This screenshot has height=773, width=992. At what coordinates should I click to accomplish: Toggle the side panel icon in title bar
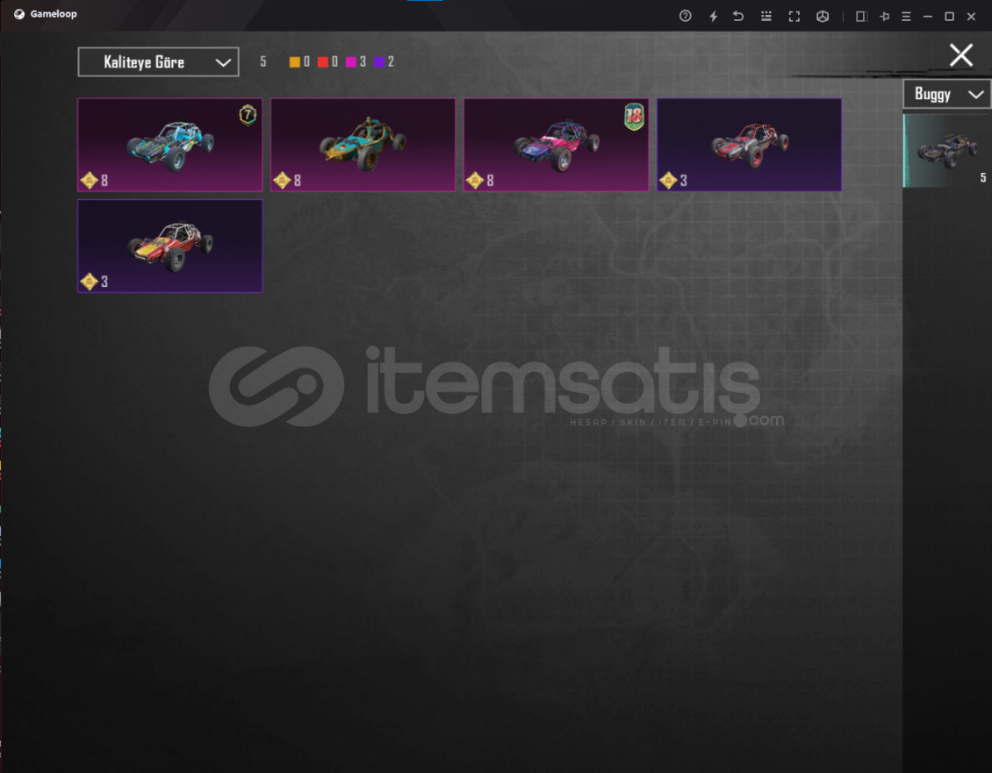coord(861,17)
